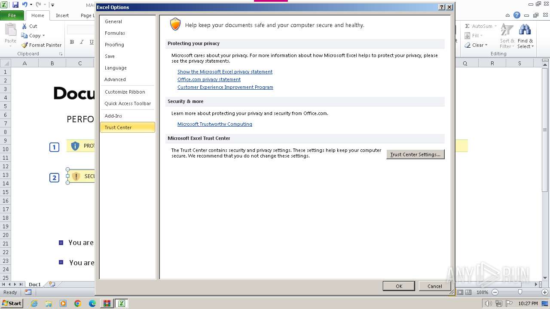
Task: Click the Copy icon in the Clipboard group
Action: pos(24,36)
